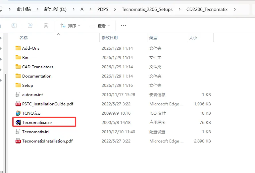The image size is (255, 173).
Task: Expand chevron after A breadcrumb
Action: (x=90, y=9)
